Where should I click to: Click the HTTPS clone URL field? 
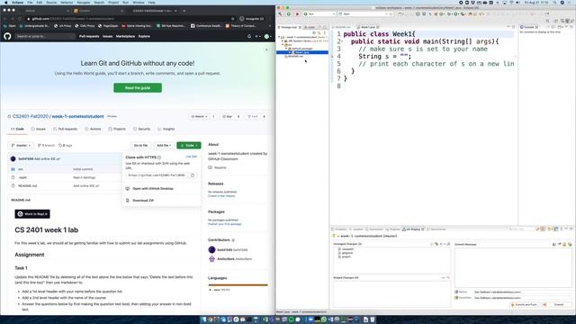tap(157, 175)
